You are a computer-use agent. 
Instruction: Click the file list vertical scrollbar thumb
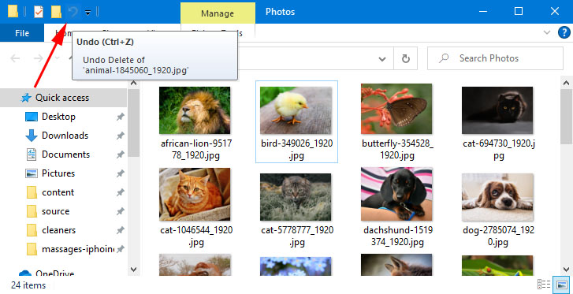click(566, 117)
